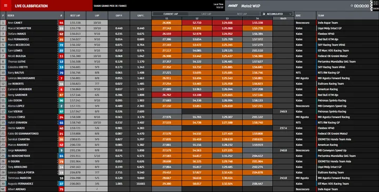This screenshot has height=192, width=379.
Task: Click Fernandez gap to first 10.665
Action: point(141,184)
